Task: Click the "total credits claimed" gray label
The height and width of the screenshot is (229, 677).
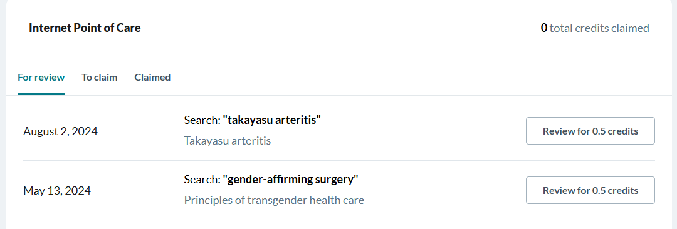Action: coord(599,28)
